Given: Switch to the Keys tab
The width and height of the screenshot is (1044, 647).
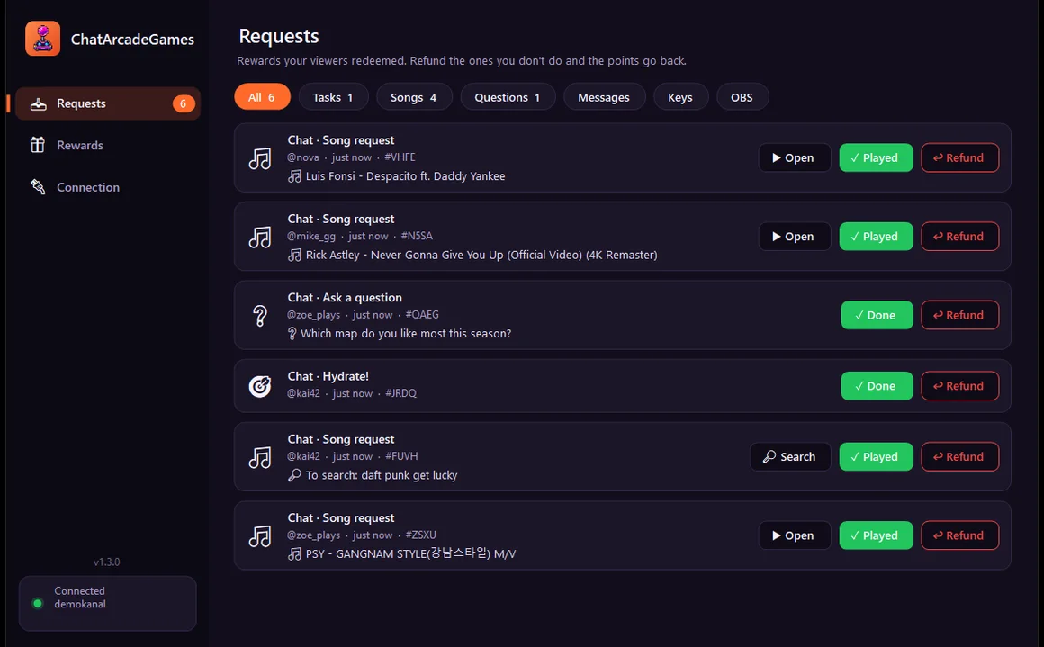Looking at the screenshot, I should pos(680,97).
